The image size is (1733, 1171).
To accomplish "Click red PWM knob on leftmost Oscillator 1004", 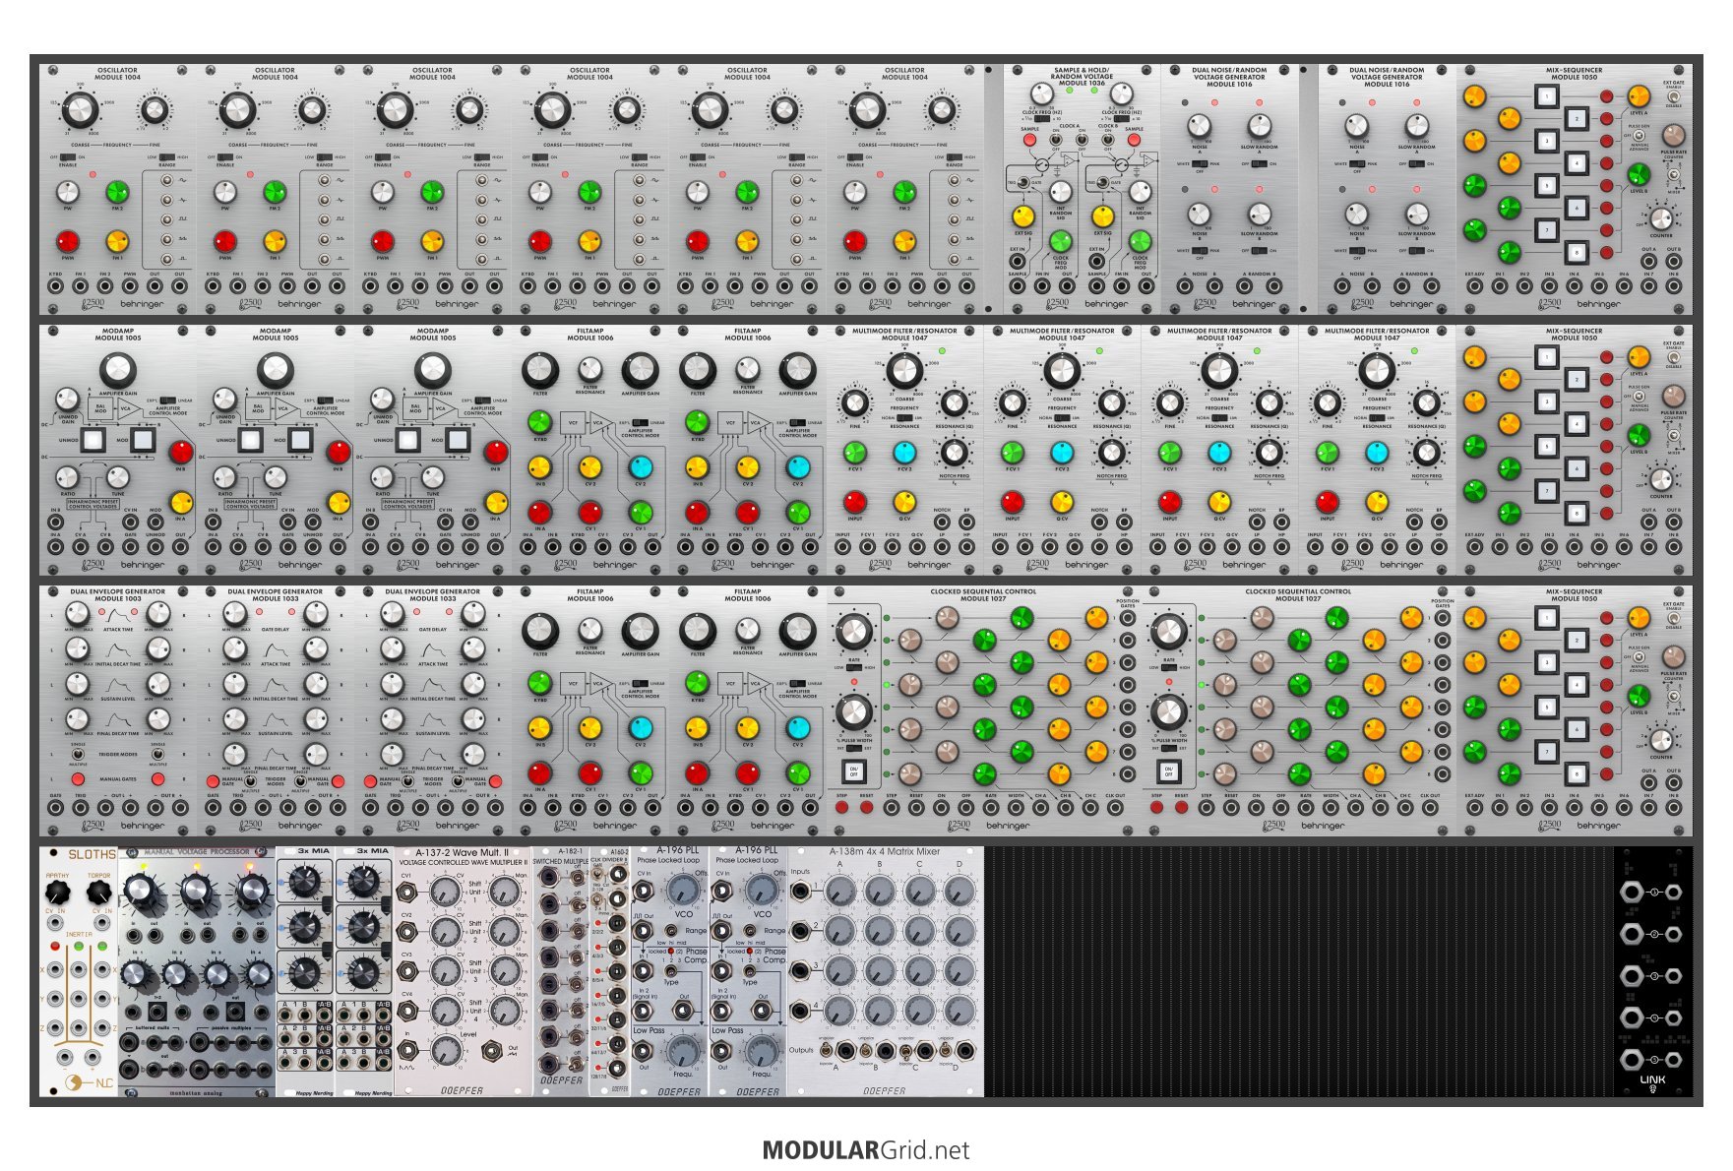I will [x=67, y=241].
